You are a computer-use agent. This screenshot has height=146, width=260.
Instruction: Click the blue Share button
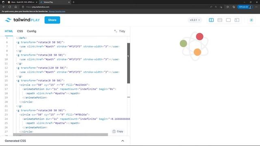tap(52, 20)
